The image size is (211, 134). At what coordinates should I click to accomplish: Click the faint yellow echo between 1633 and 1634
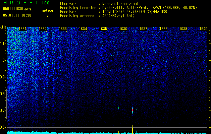73,111
